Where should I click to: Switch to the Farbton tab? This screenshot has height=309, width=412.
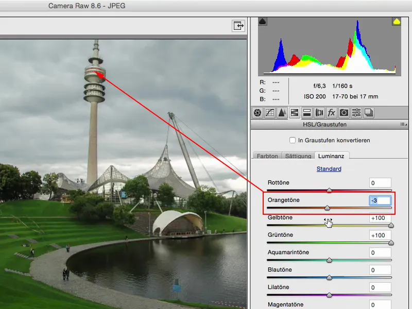click(x=267, y=156)
